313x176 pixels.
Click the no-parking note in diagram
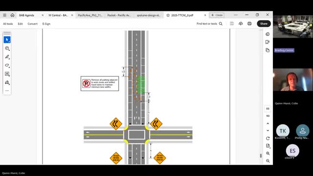100,84
